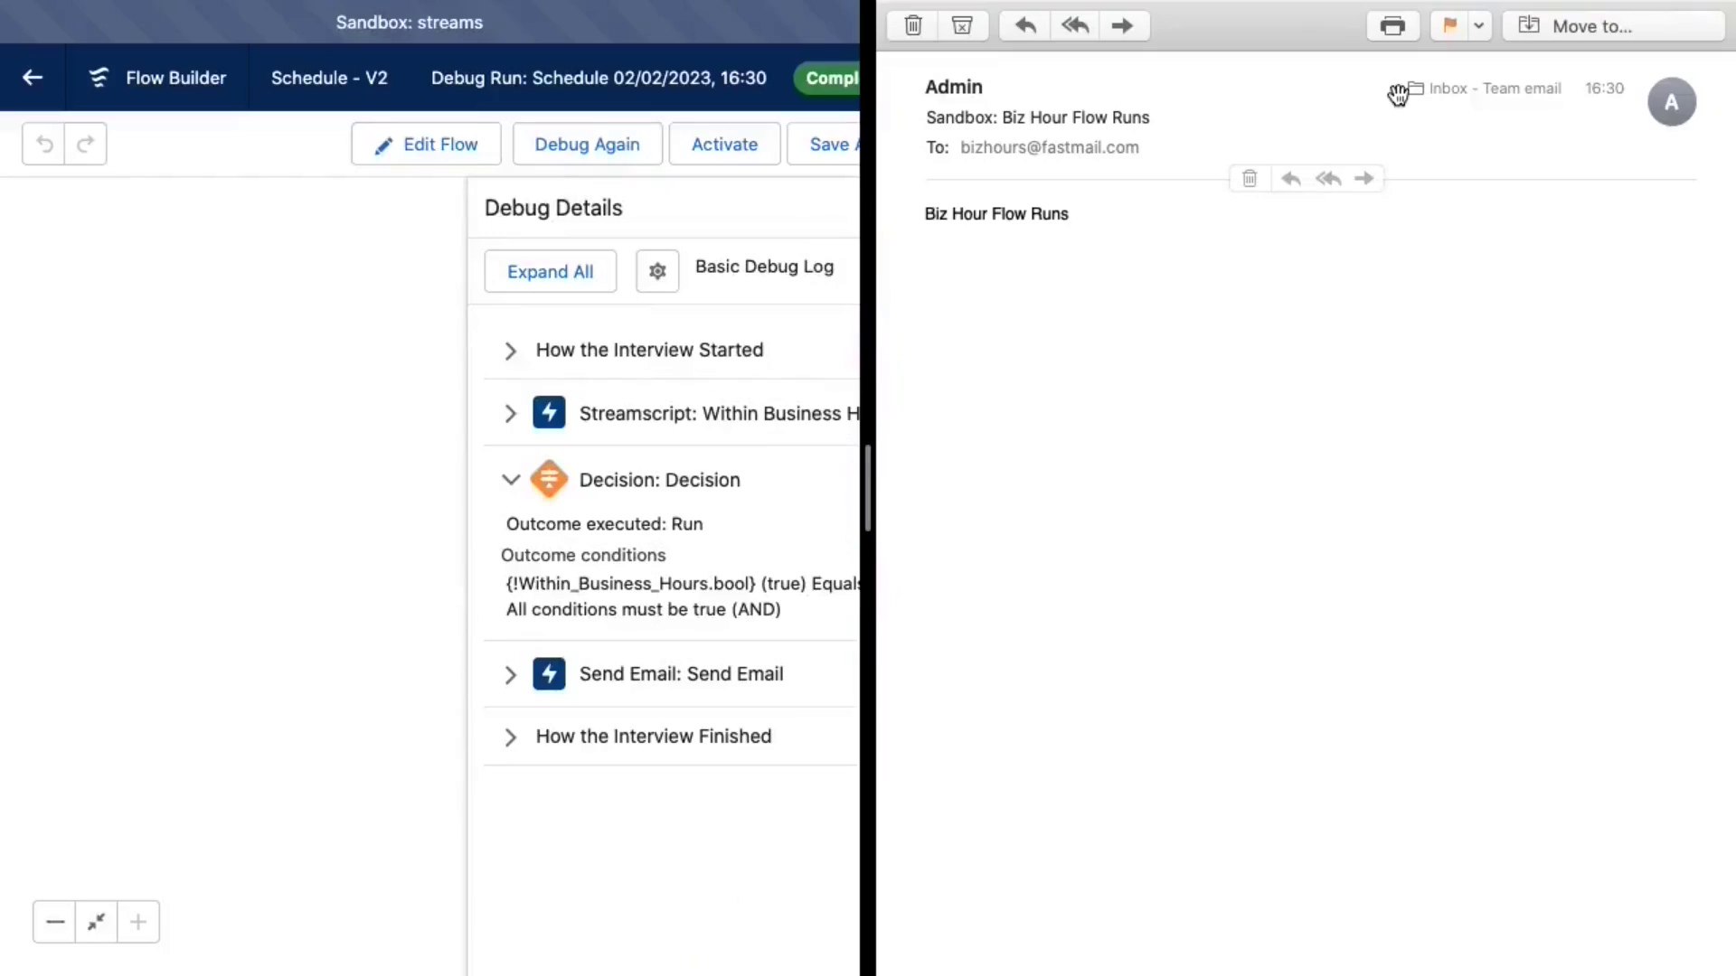Click the Send Email lightning icon
Viewport: 1736px width, 976px height.
(x=549, y=674)
